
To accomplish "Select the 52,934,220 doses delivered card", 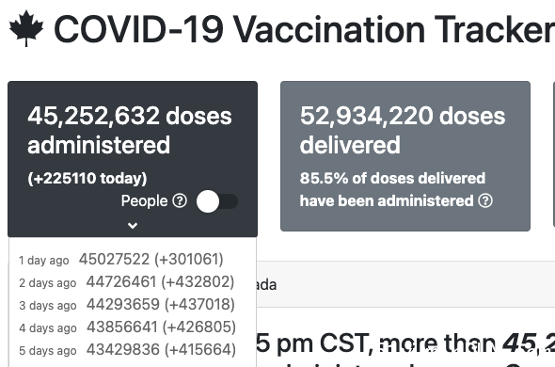I will tap(405, 156).
